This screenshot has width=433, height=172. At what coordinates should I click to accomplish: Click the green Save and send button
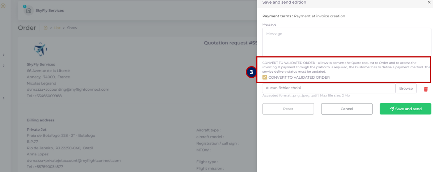coord(405,109)
